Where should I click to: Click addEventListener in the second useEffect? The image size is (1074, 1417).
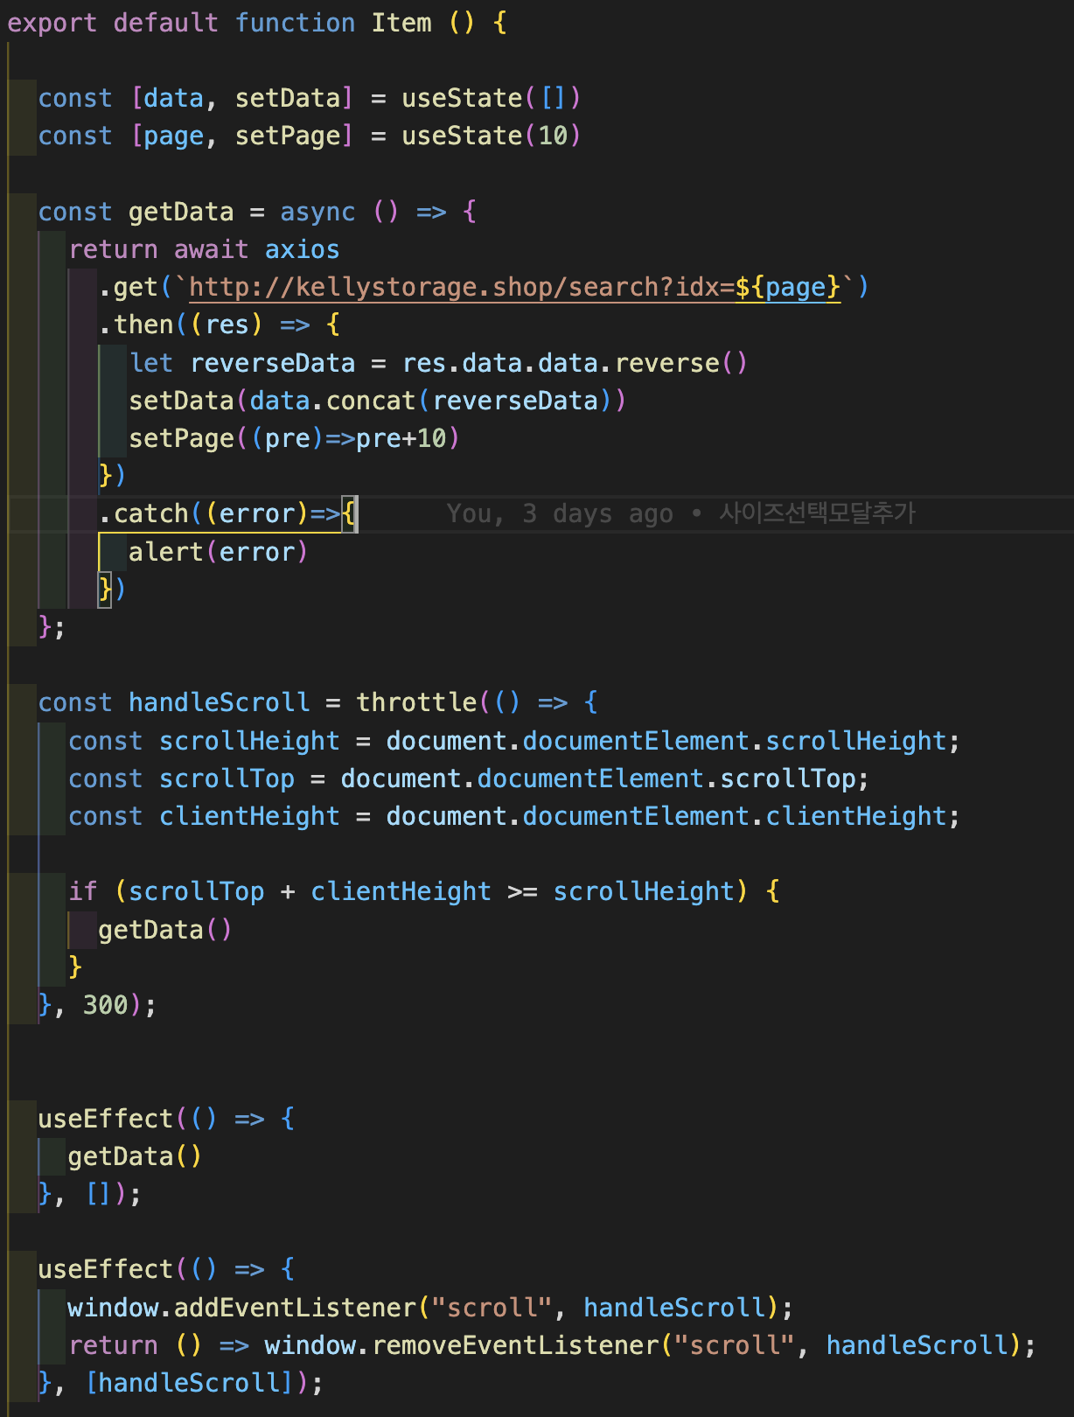pos(295,1308)
